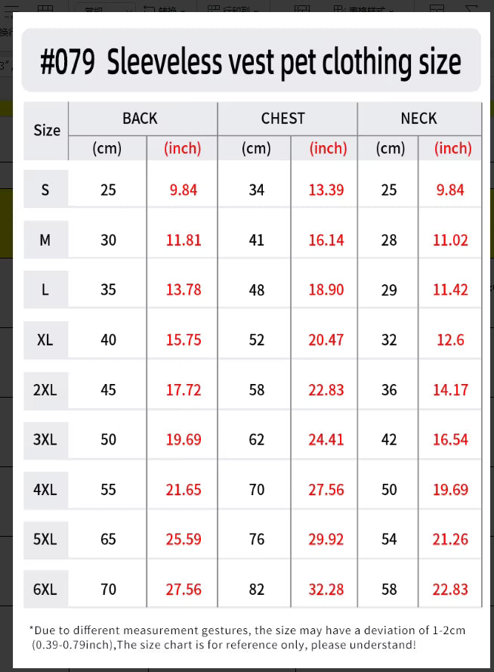
Task: Open the 常规 number format dropdown
Action: click(104, 8)
